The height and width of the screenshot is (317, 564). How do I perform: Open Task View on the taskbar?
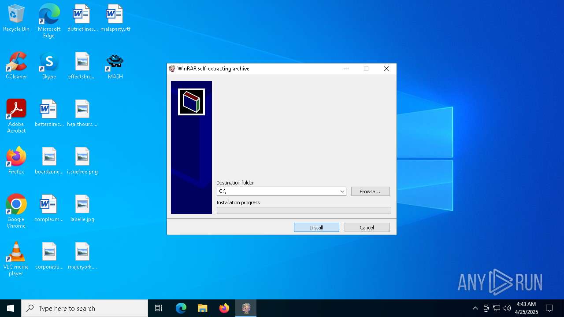coord(159,308)
